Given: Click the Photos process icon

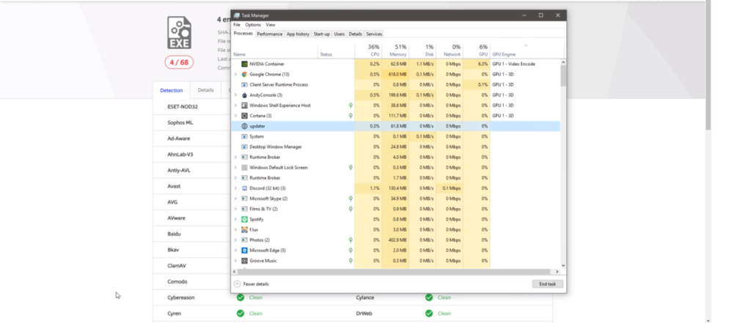Looking at the screenshot, I should (244, 240).
